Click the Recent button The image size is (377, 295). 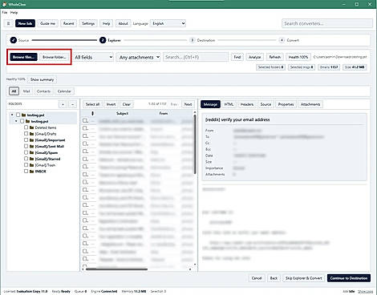click(68, 23)
